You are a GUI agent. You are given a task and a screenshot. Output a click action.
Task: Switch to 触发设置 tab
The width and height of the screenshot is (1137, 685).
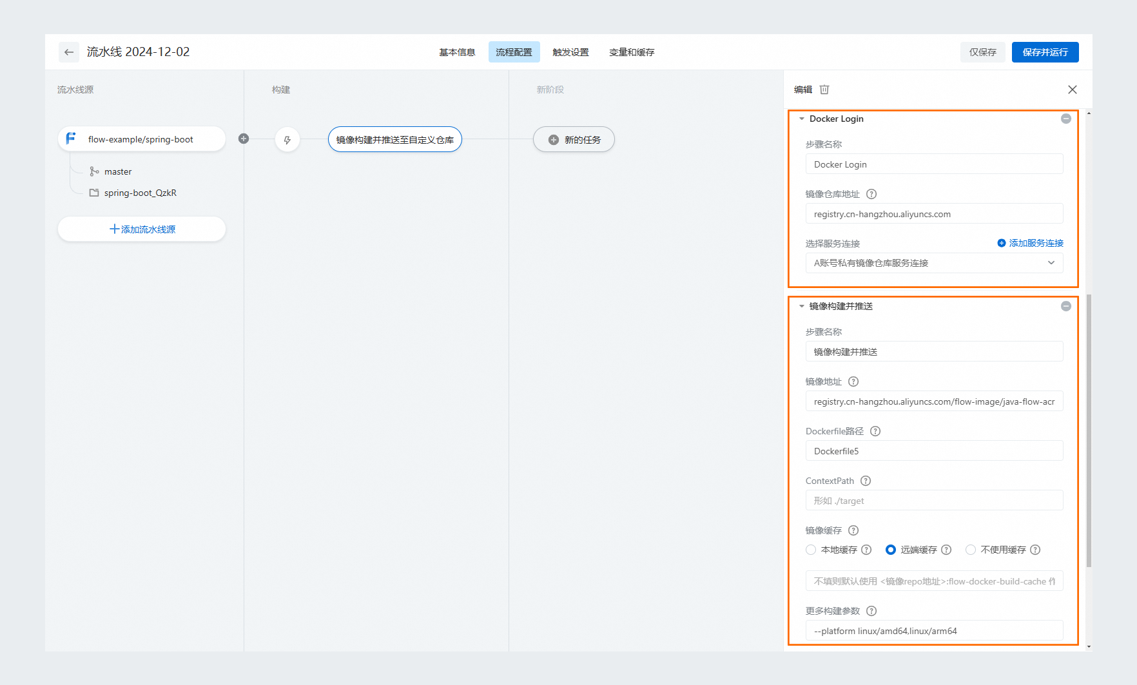[x=570, y=52]
